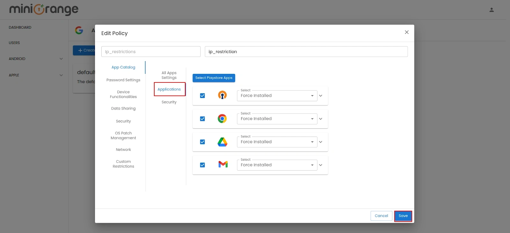Expand the Google Drive row chevron
The width and height of the screenshot is (510, 233).
click(321, 142)
